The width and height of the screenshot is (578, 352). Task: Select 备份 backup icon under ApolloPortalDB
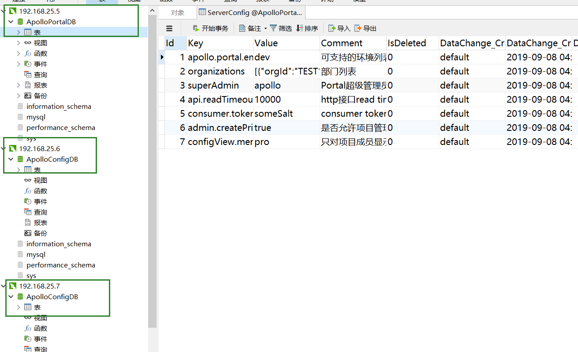click(27, 96)
